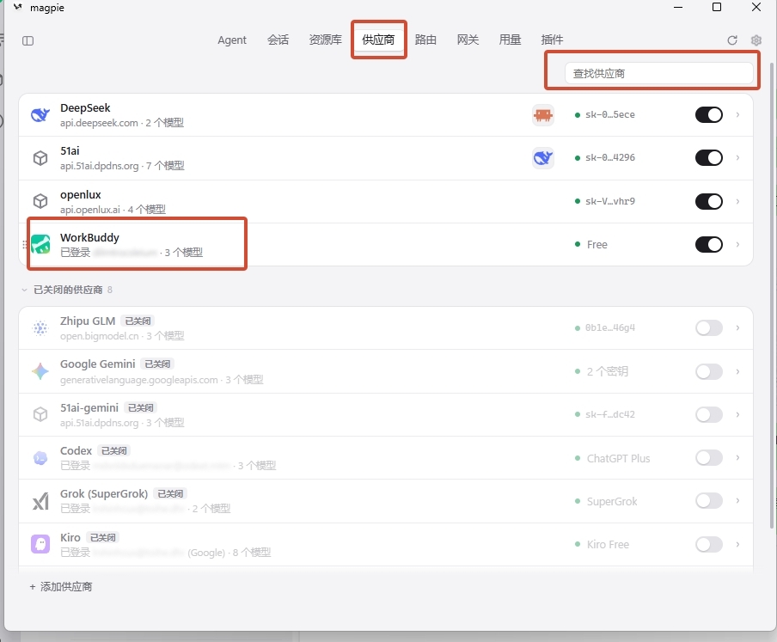Disable the DeepSeek provider switch
This screenshot has width=777, height=642.
click(708, 115)
